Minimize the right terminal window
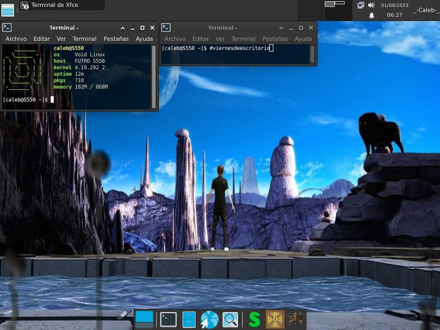The width and height of the screenshot is (440, 330). (291, 28)
